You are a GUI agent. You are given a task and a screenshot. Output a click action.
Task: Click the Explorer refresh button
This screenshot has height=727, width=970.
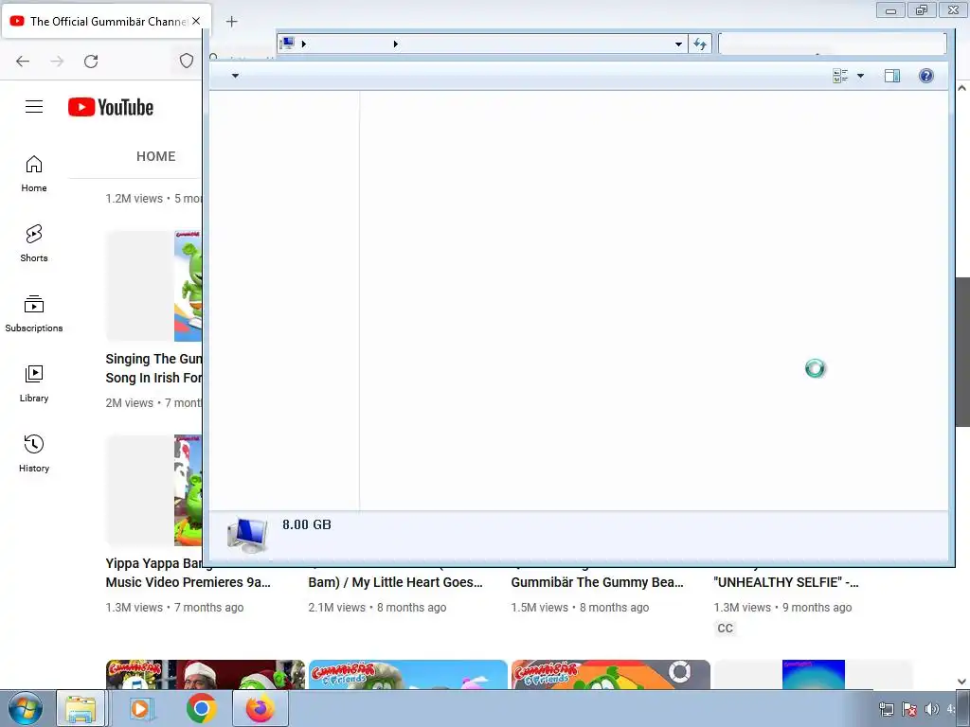[x=700, y=44]
